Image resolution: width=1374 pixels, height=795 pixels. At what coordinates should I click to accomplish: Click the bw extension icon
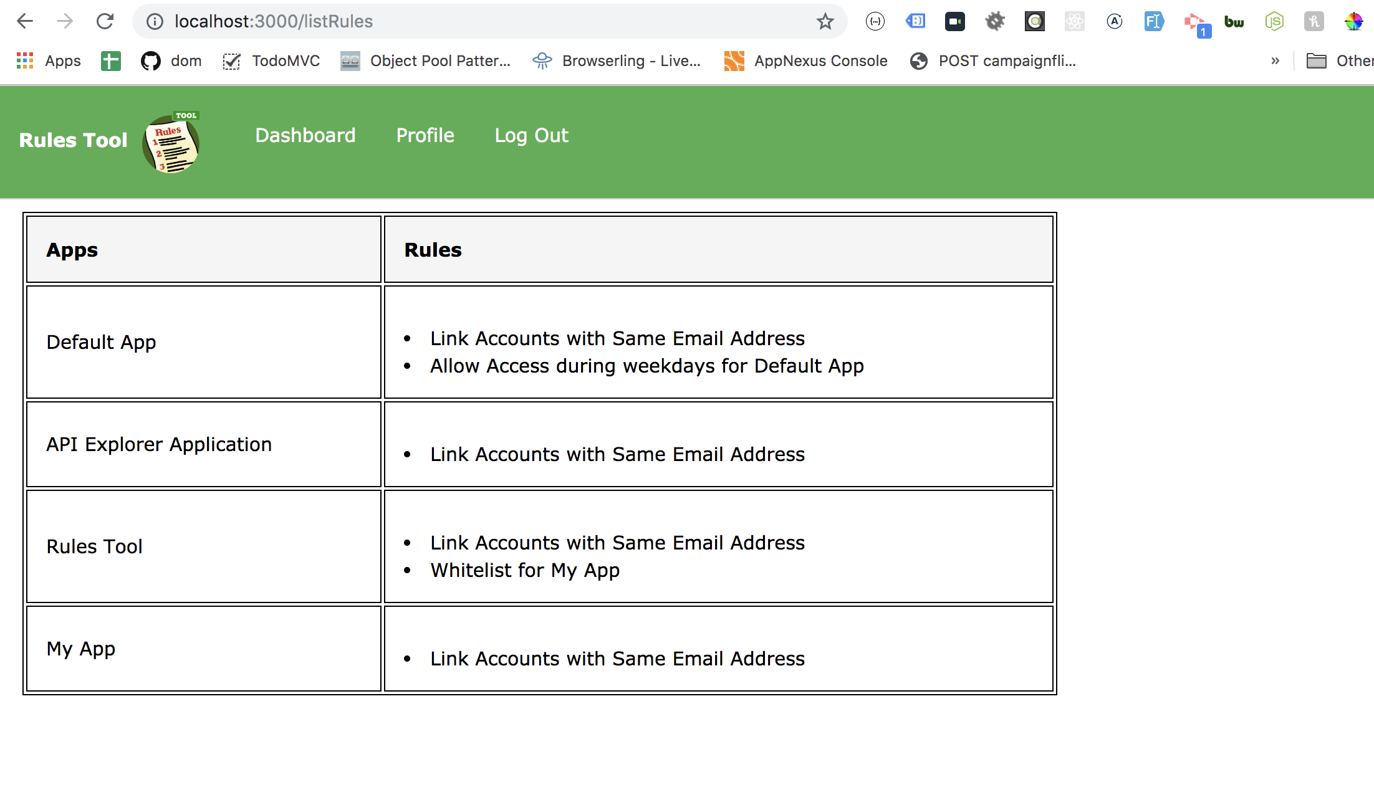click(x=1234, y=22)
